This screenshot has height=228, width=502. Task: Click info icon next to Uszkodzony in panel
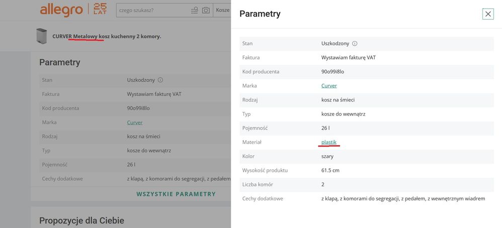(355, 44)
